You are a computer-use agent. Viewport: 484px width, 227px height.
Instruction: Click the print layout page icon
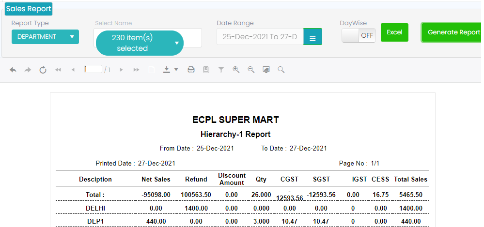pos(206,70)
